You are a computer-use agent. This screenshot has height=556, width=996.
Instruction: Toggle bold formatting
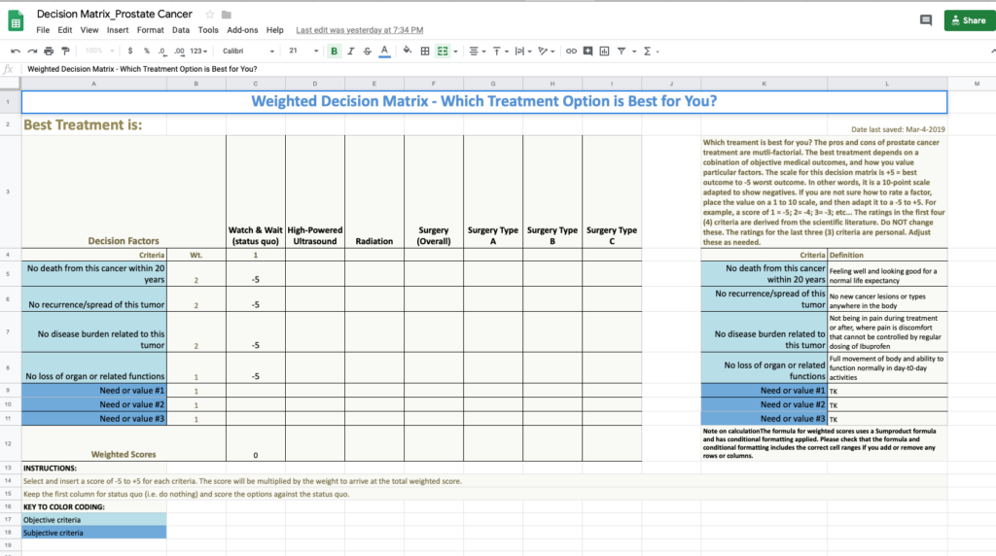point(335,52)
